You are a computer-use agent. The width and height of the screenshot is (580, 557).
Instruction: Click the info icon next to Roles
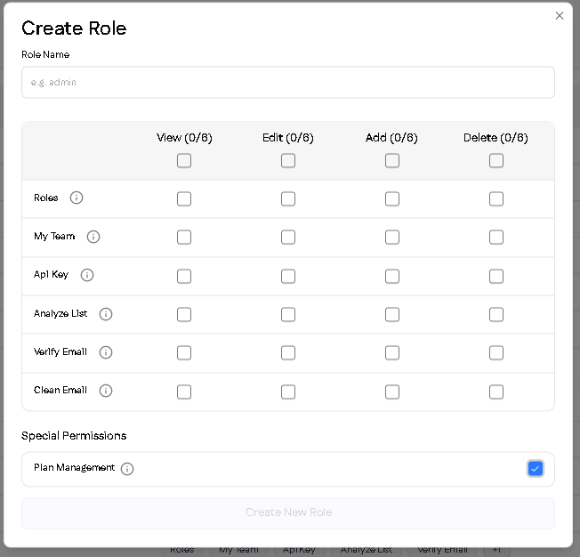(77, 198)
